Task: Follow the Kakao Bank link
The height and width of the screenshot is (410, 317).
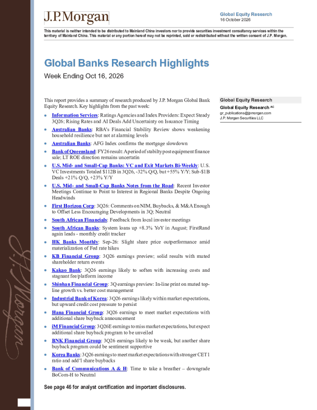Action: [x=66, y=270]
